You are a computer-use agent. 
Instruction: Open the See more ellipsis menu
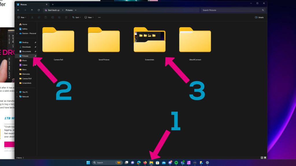(99, 17)
